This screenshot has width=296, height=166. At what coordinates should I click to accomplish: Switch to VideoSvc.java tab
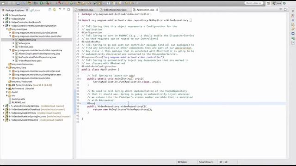[x=86, y=10]
